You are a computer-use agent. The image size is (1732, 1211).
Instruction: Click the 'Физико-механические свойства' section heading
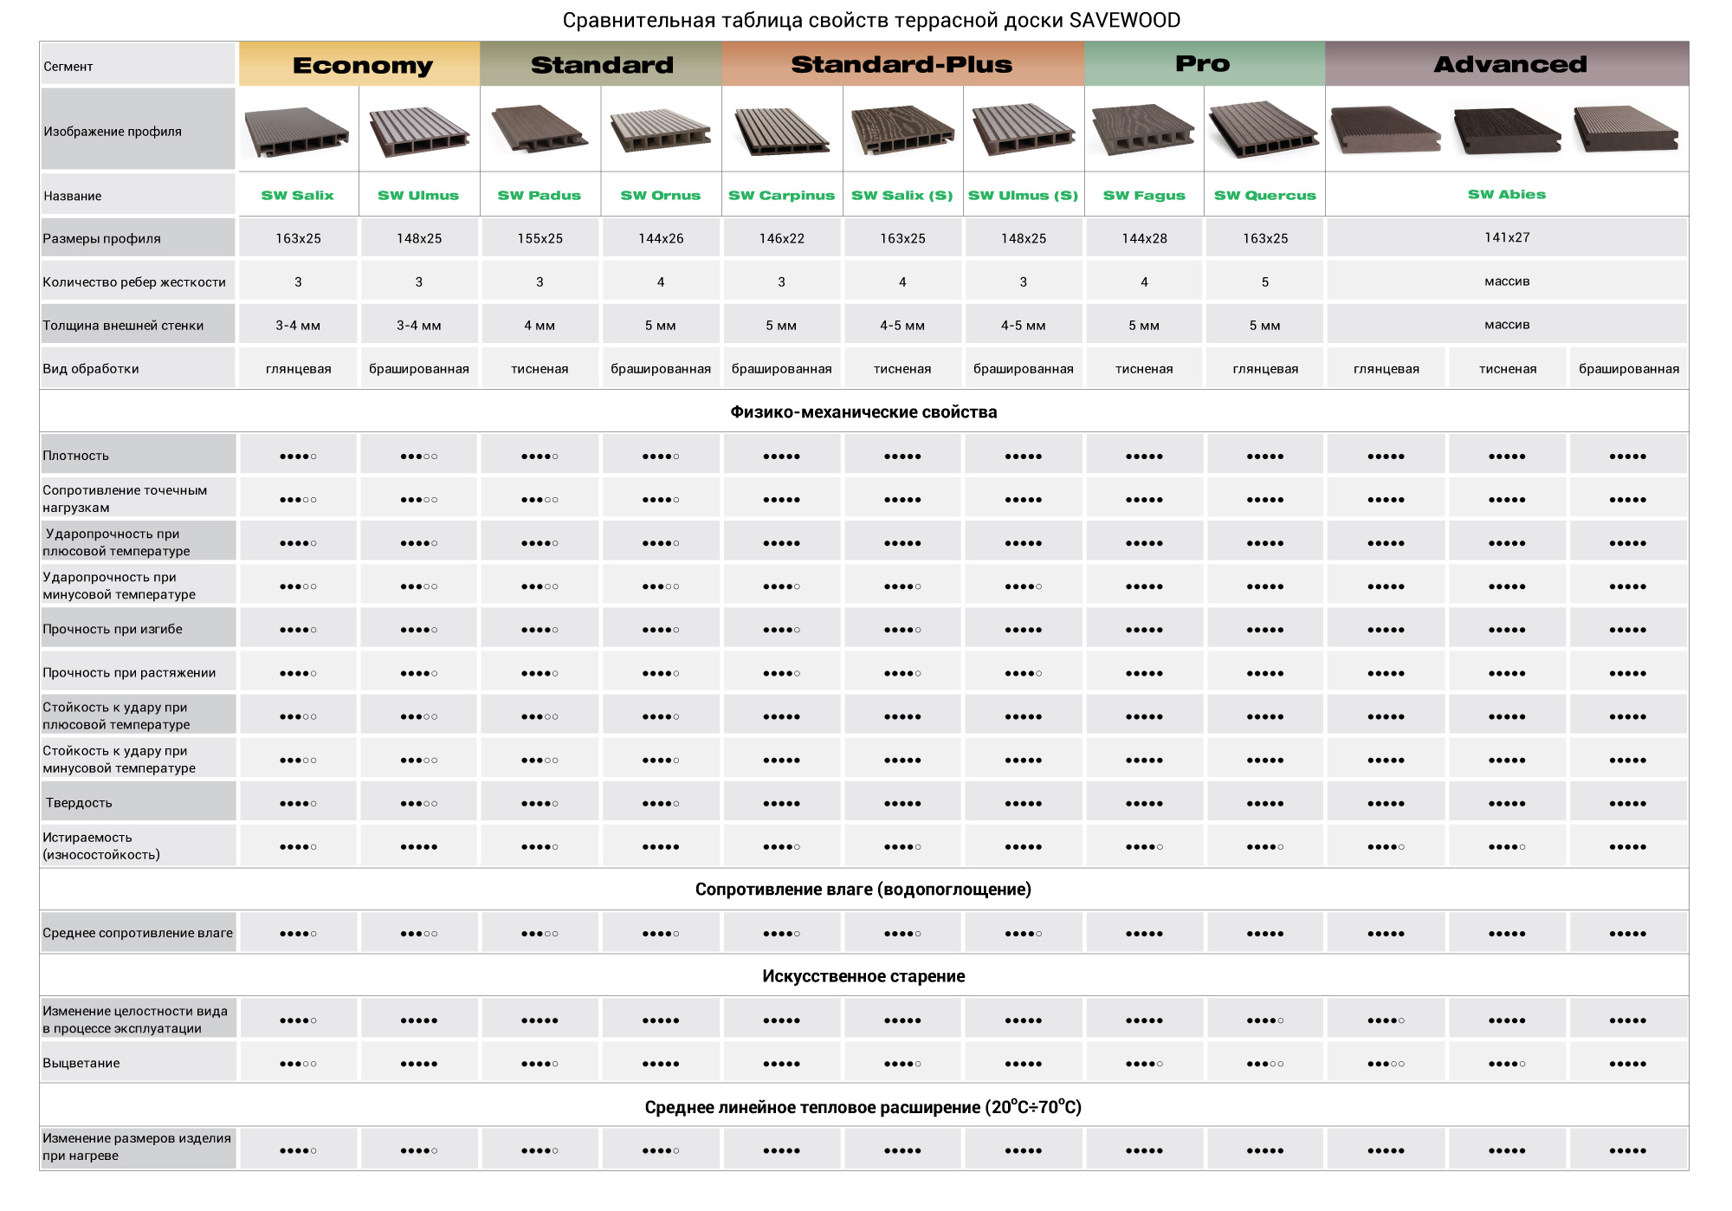(x=863, y=412)
